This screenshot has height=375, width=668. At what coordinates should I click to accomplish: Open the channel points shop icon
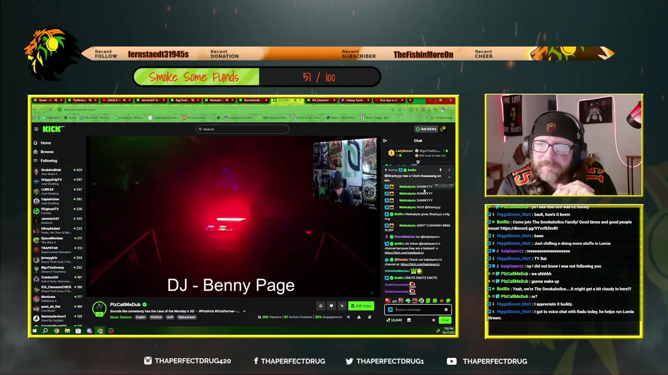409,320
